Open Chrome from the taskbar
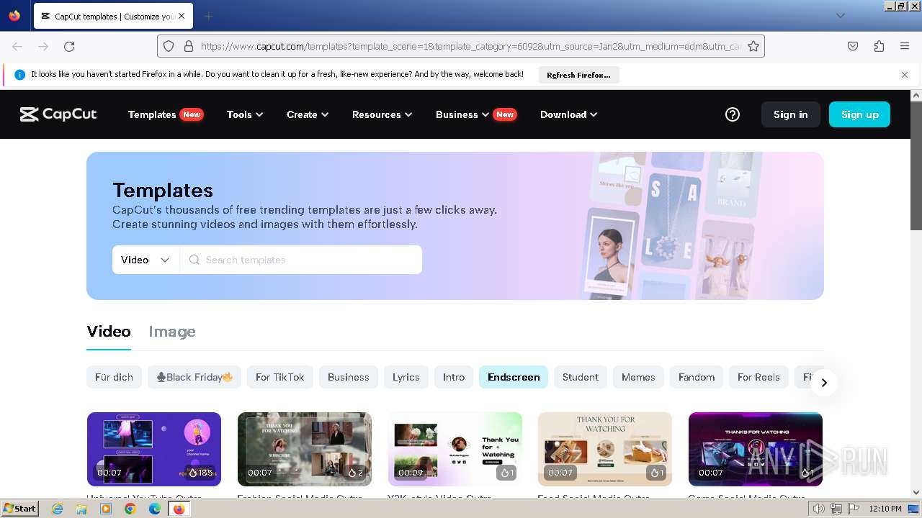The width and height of the screenshot is (922, 518). pos(130,509)
